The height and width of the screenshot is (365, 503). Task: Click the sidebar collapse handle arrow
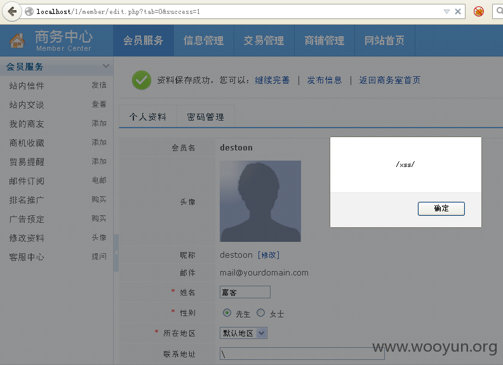116,253
